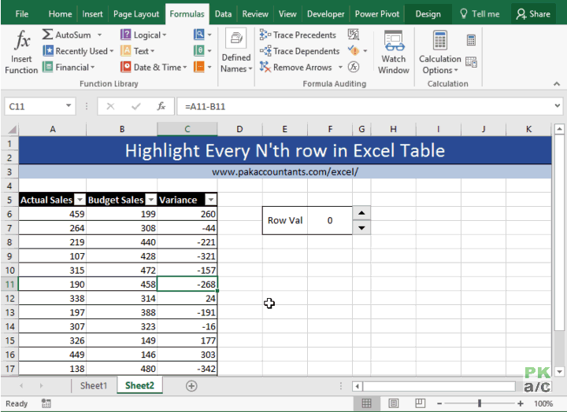Open the Name Box dropdown
This screenshot has width=567, height=412.
point(69,106)
